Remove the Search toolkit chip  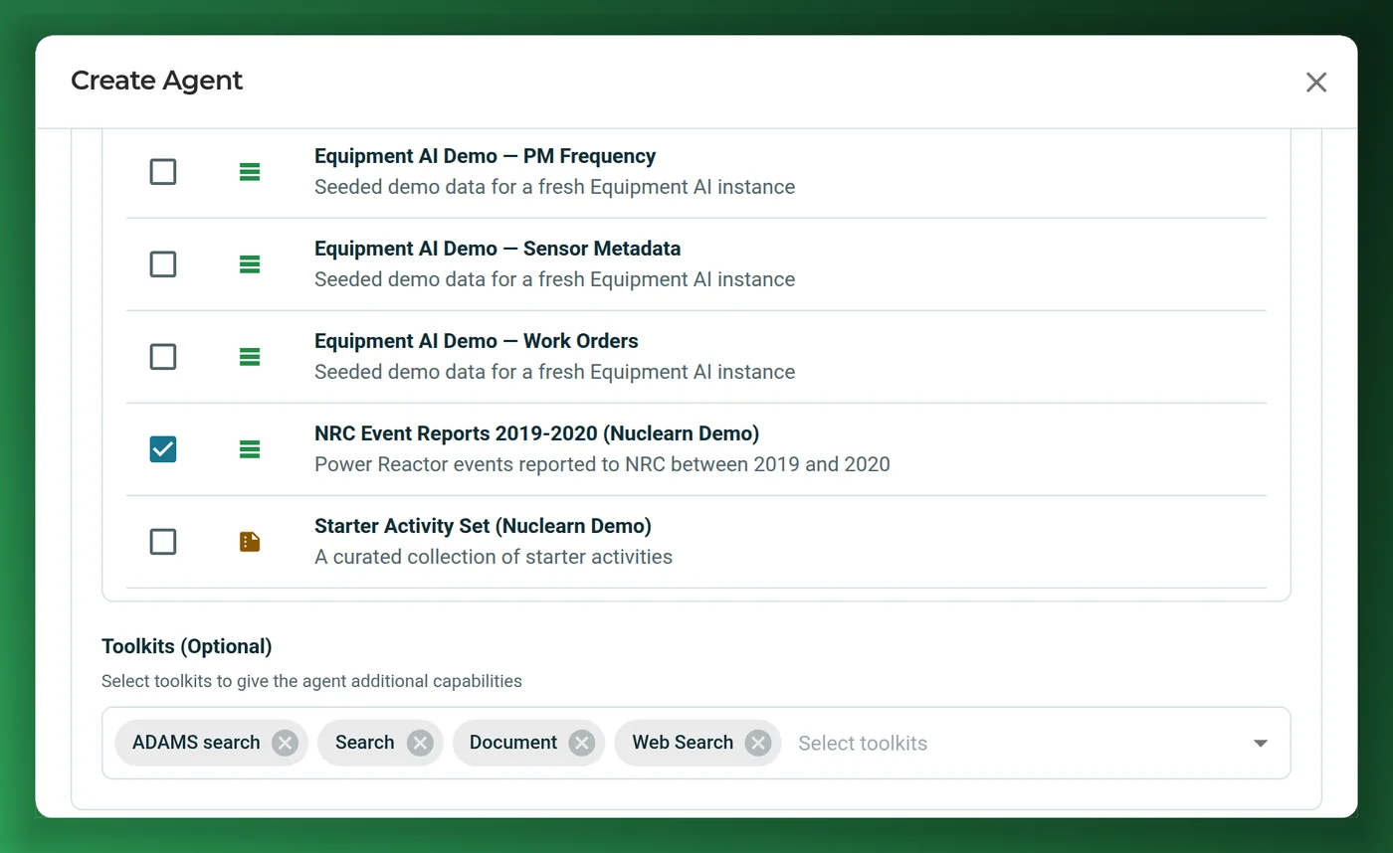click(420, 743)
